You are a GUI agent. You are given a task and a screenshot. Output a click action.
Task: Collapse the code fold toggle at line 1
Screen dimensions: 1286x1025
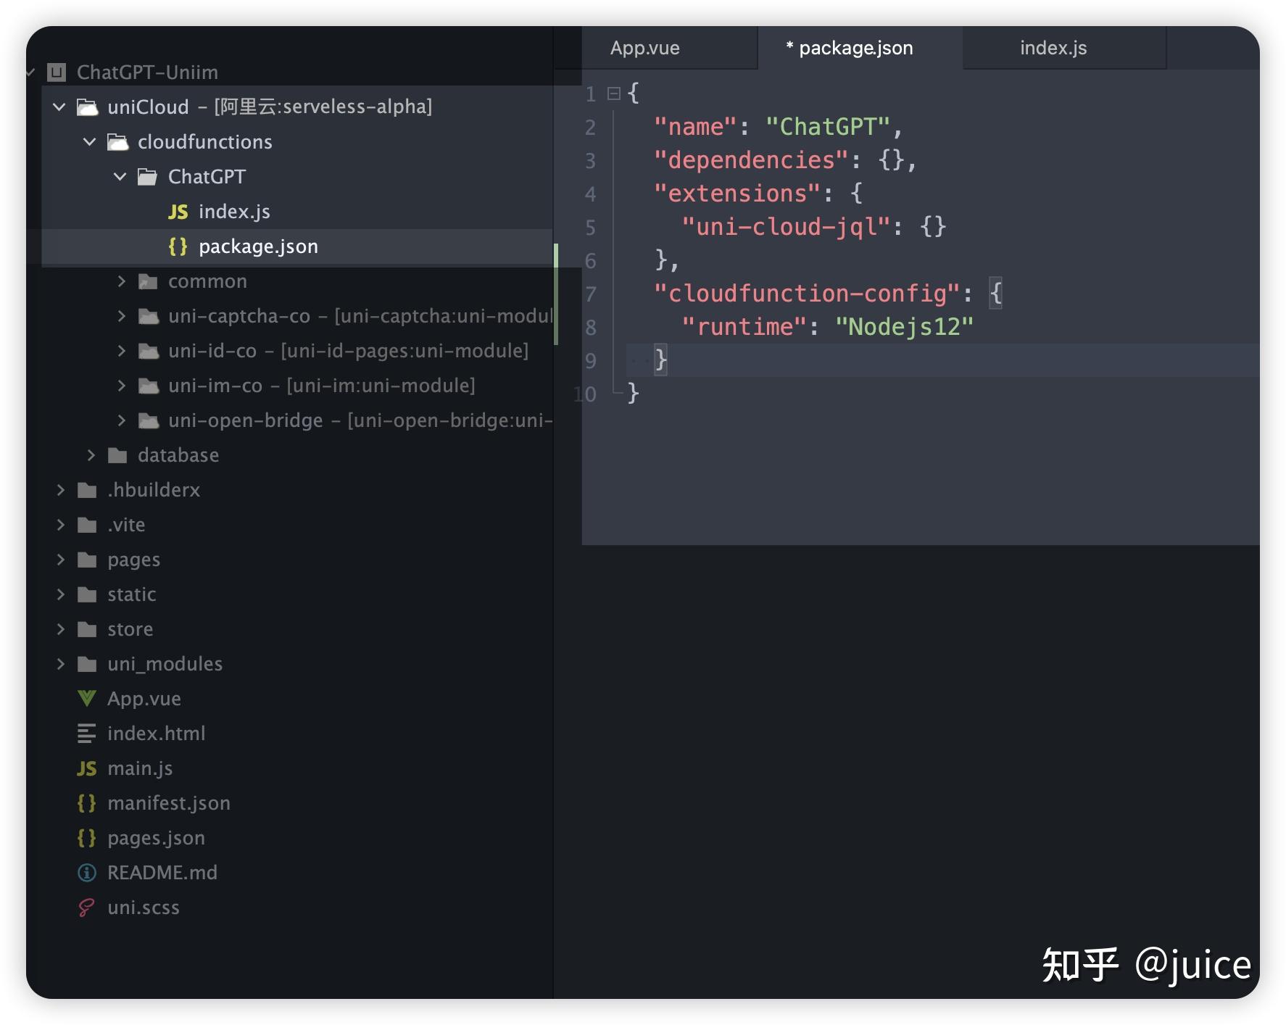point(613,92)
